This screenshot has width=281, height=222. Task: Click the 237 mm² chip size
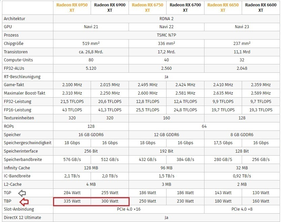(242, 44)
